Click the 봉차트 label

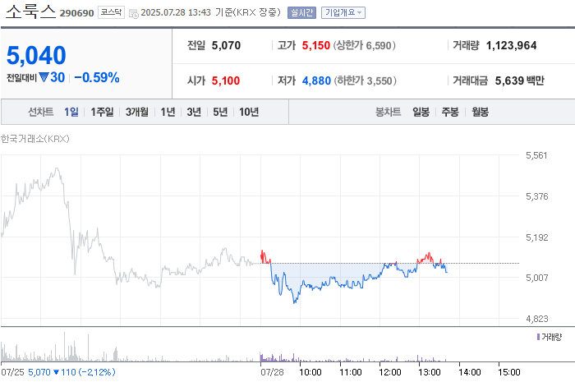[388, 112]
